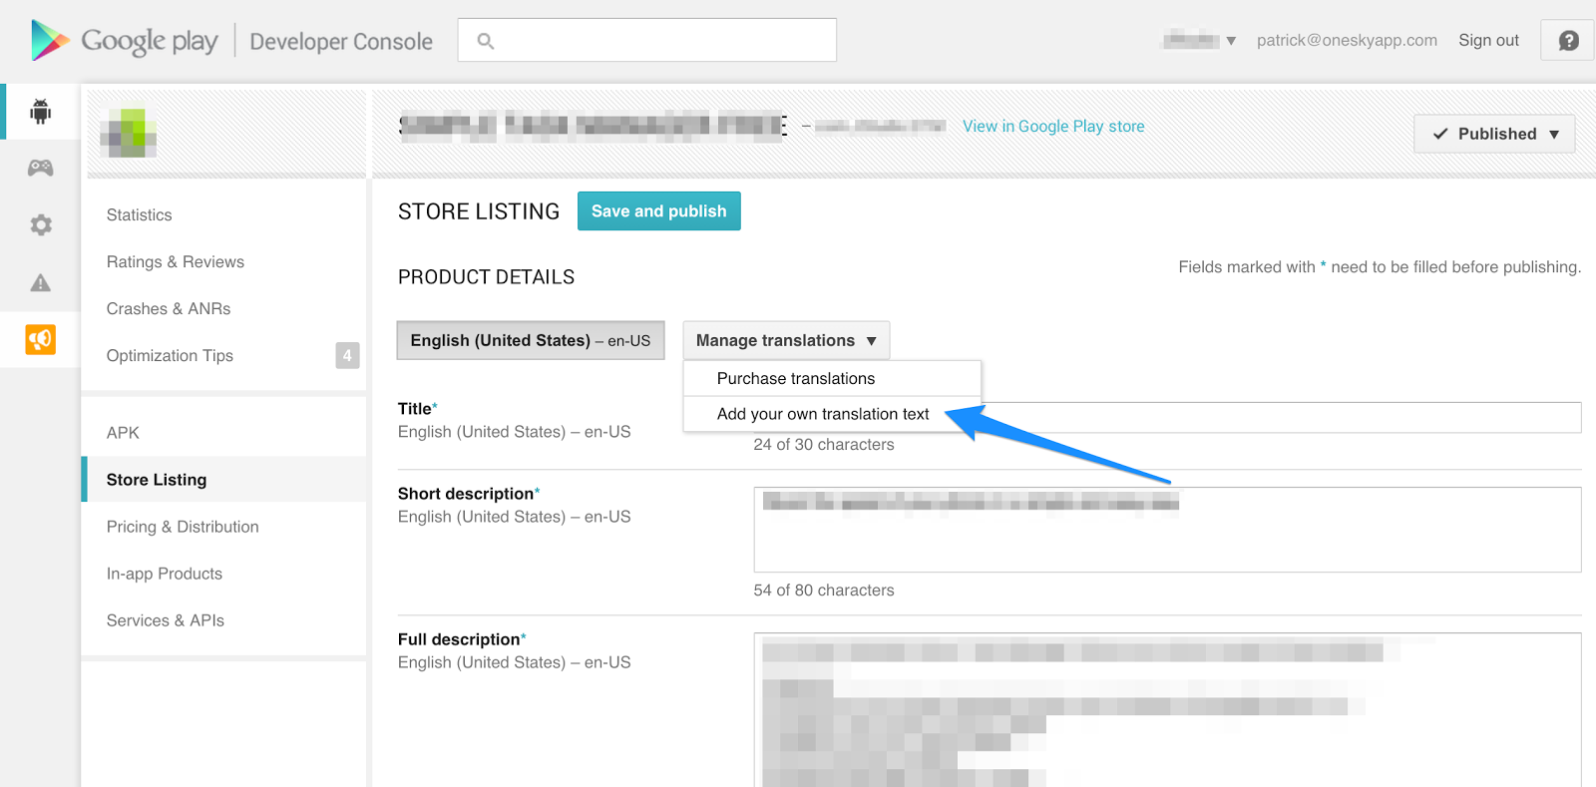
Task: Open the game services controller icon
Action: click(40, 168)
